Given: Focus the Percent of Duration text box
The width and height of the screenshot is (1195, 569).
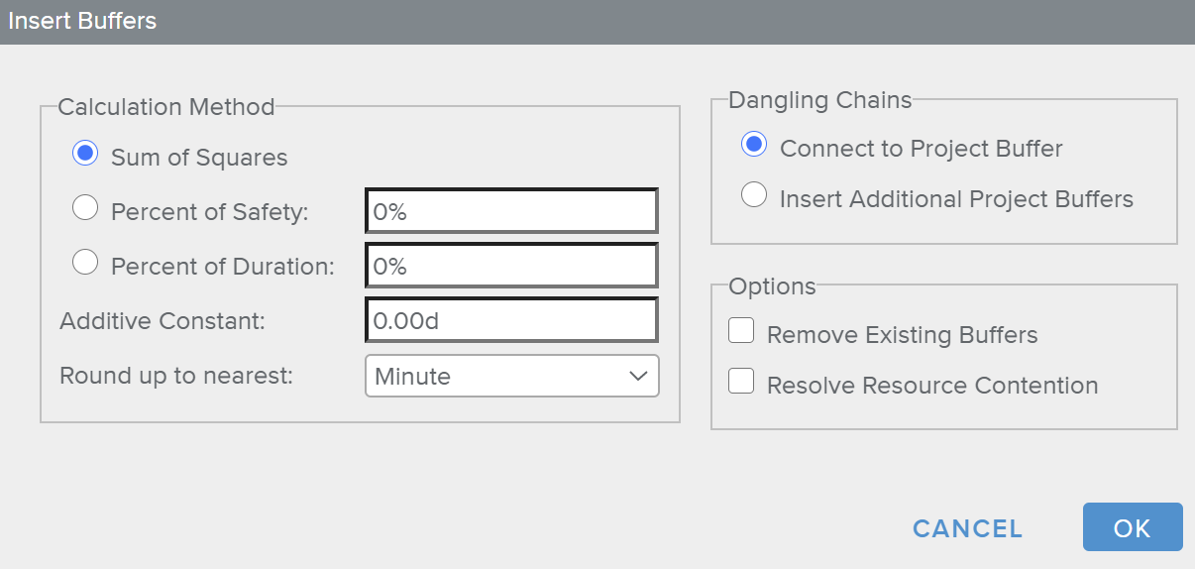Looking at the screenshot, I should pos(511,267).
